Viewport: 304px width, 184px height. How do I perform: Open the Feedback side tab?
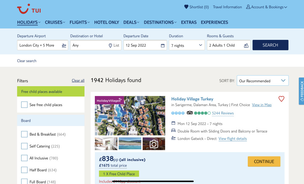(302, 91)
